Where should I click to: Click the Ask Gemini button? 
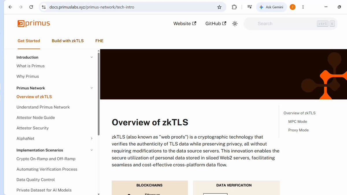(271, 7)
